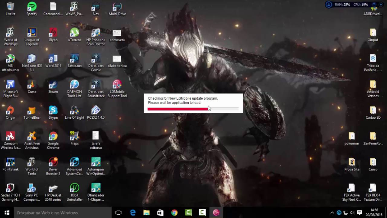This screenshot has width=387, height=218.
Task: Select the TunnelBear shortcut
Action: point(32,113)
